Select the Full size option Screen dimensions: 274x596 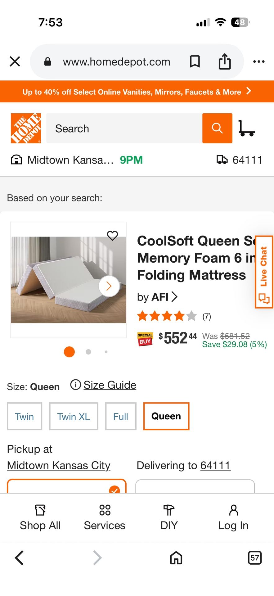[121, 416]
